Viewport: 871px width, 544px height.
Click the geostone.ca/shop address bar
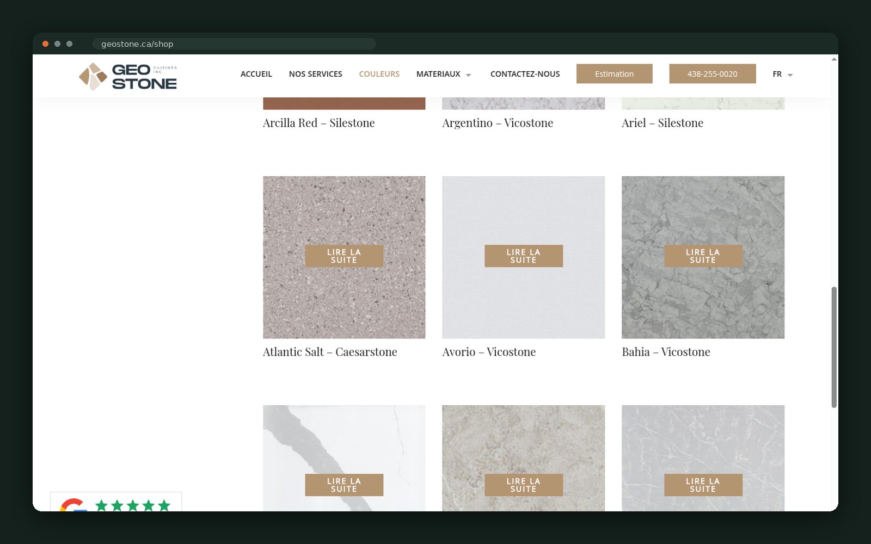tap(234, 44)
